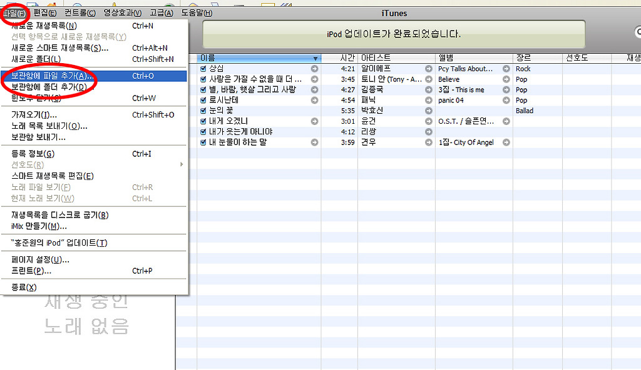The width and height of the screenshot is (641, 370).
Task: Uncheck the checkbox for song 상심
Action: (x=203, y=69)
